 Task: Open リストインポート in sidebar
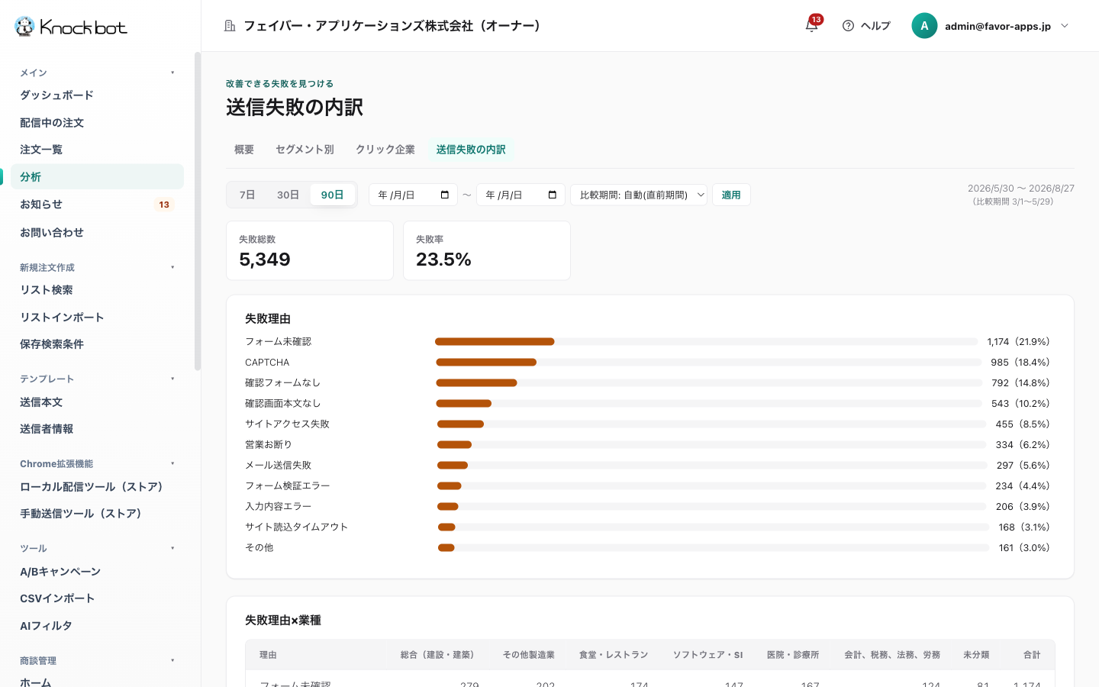[x=97, y=318]
